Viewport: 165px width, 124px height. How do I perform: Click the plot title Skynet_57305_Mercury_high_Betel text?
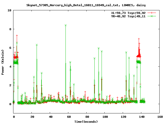[86, 5]
